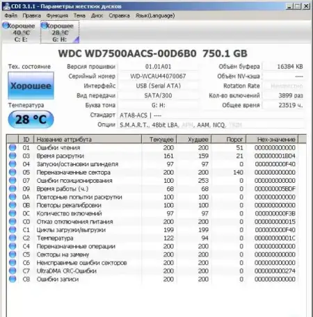The width and height of the screenshot is (313, 317).
Task: Open the Справка menu
Action: [119, 15]
